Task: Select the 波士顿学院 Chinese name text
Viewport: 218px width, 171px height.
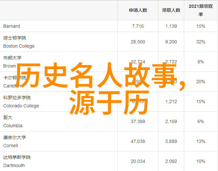Action: tap(15, 38)
